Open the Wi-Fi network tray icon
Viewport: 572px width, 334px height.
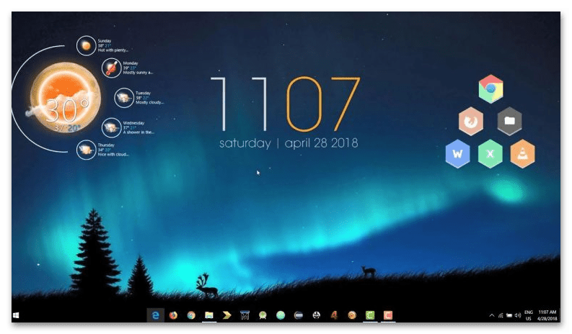point(501,315)
